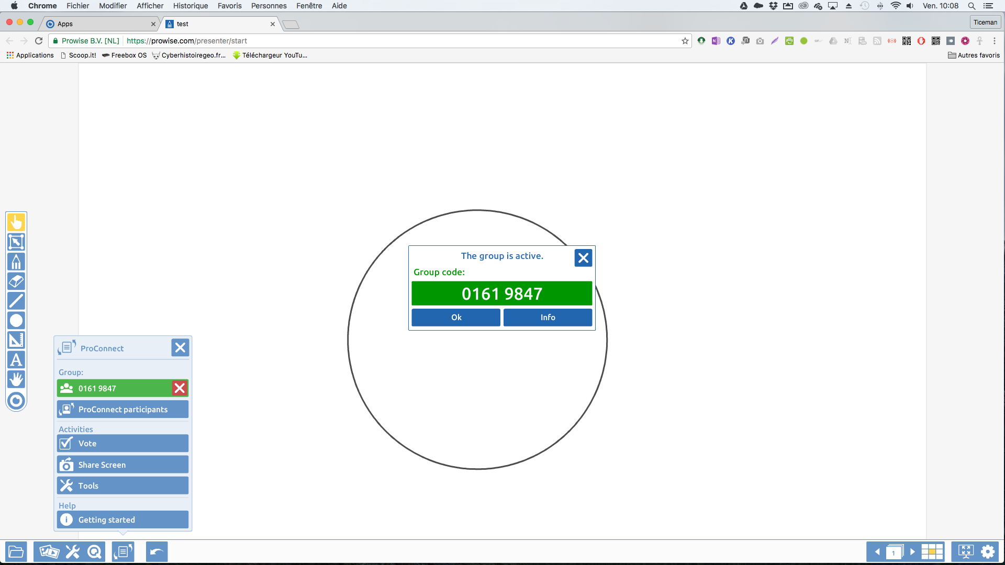Click the circular round tool at sidebar bottom
Screen dimensions: 1005x565
(16, 401)
